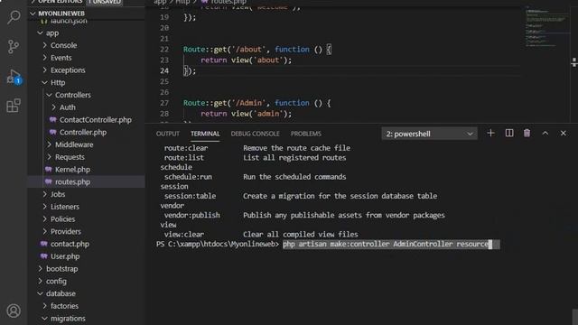
Task: Expand the Policies folder
Action: tap(62, 219)
